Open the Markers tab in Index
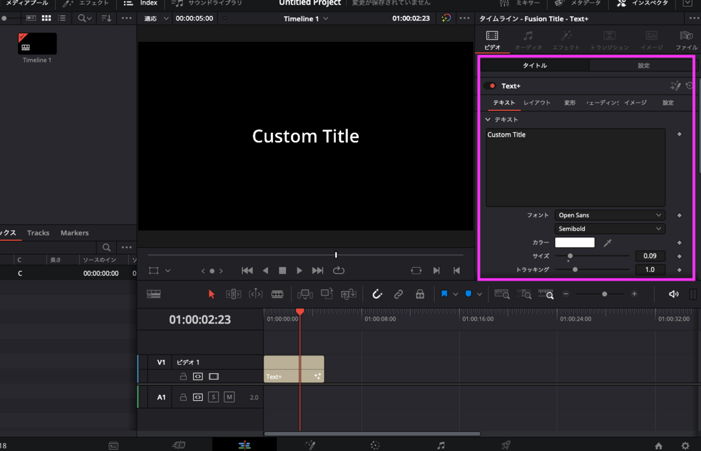This screenshot has height=451, width=701. click(x=74, y=233)
